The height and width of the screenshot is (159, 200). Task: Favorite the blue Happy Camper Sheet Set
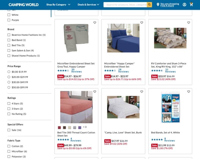[141, 23]
